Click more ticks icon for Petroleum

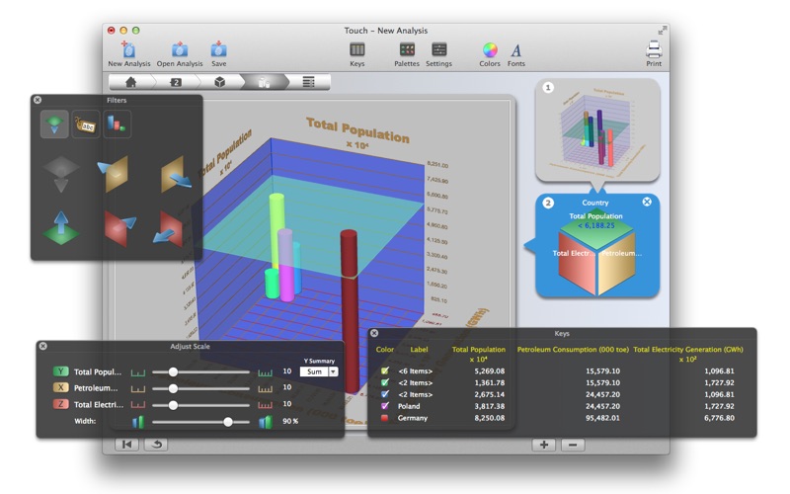point(265,389)
